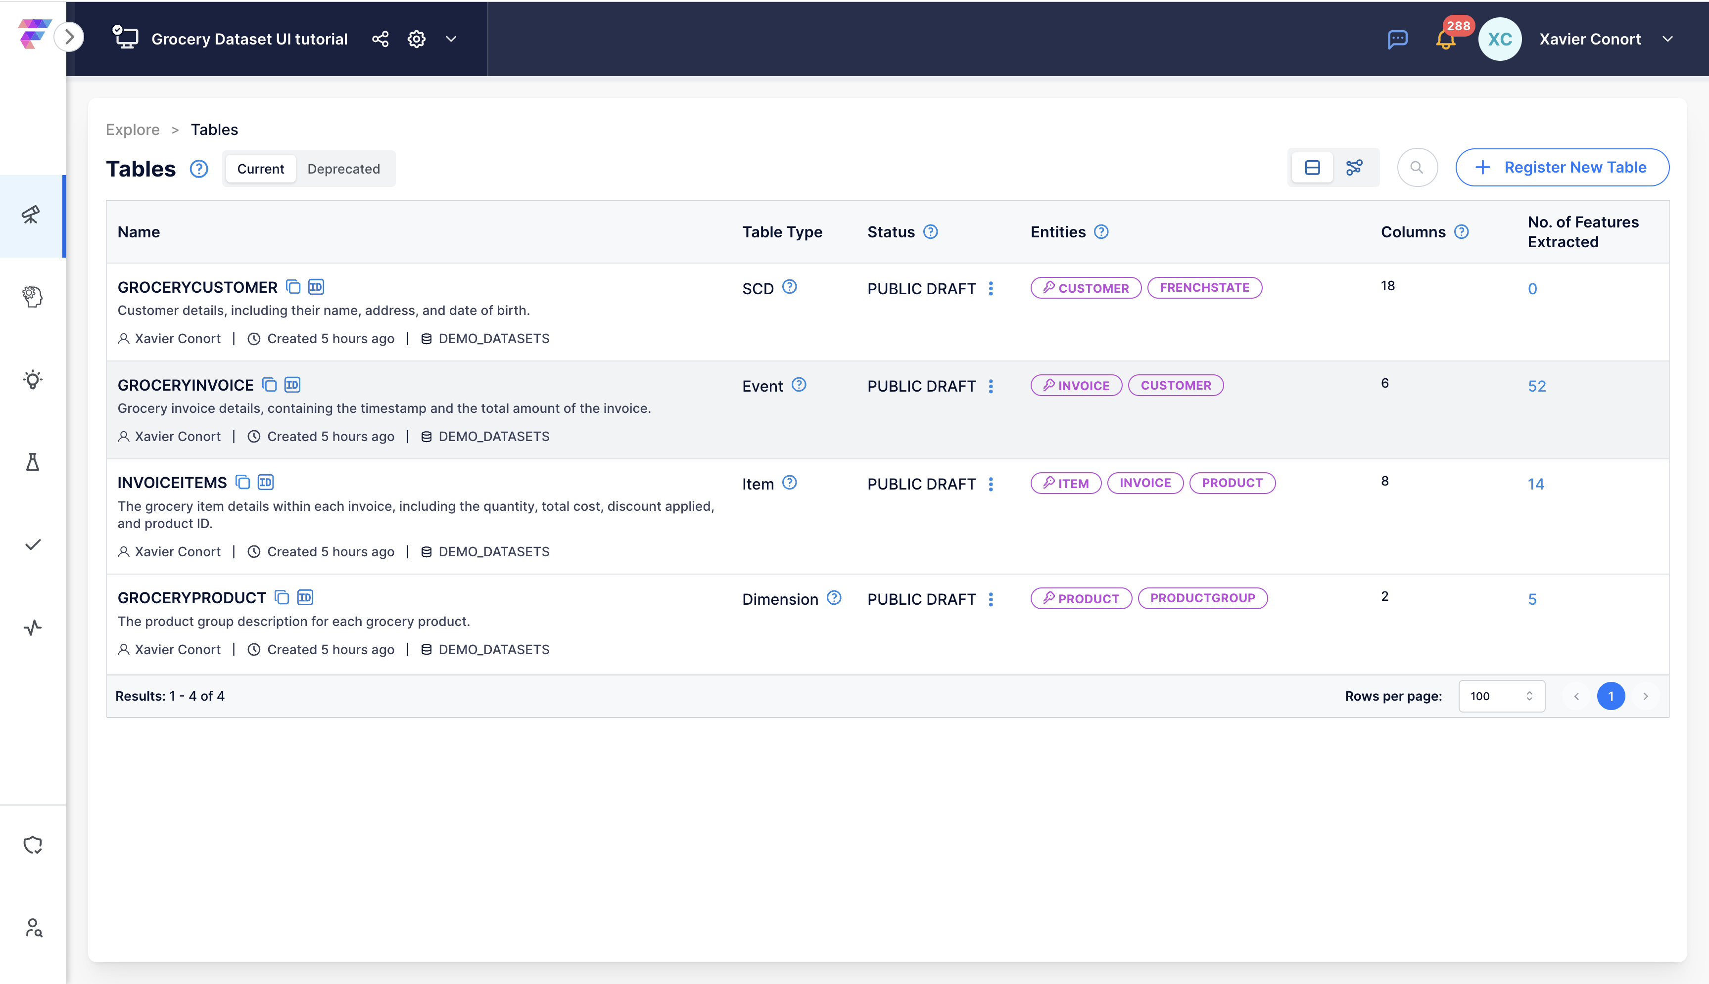Screen dimensions: 1709x984
Task: Open the pulse monitoring sidebar icon
Action: 33,628
